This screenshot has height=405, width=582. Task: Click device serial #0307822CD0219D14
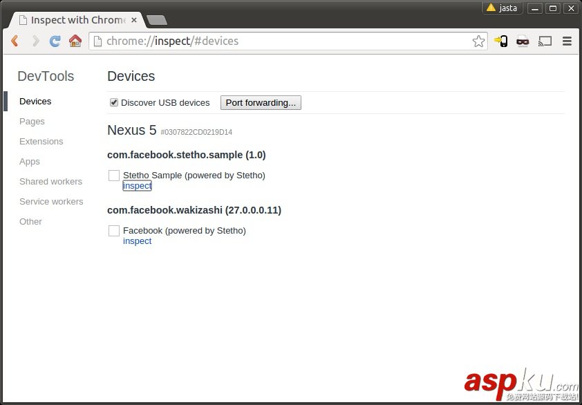point(196,132)
